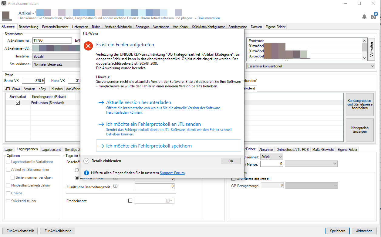The width and height of the screenshot is (381, 237).
Task: Click Kundengruppen- und Staffelpreise bearbeiten
Action: 360,104
